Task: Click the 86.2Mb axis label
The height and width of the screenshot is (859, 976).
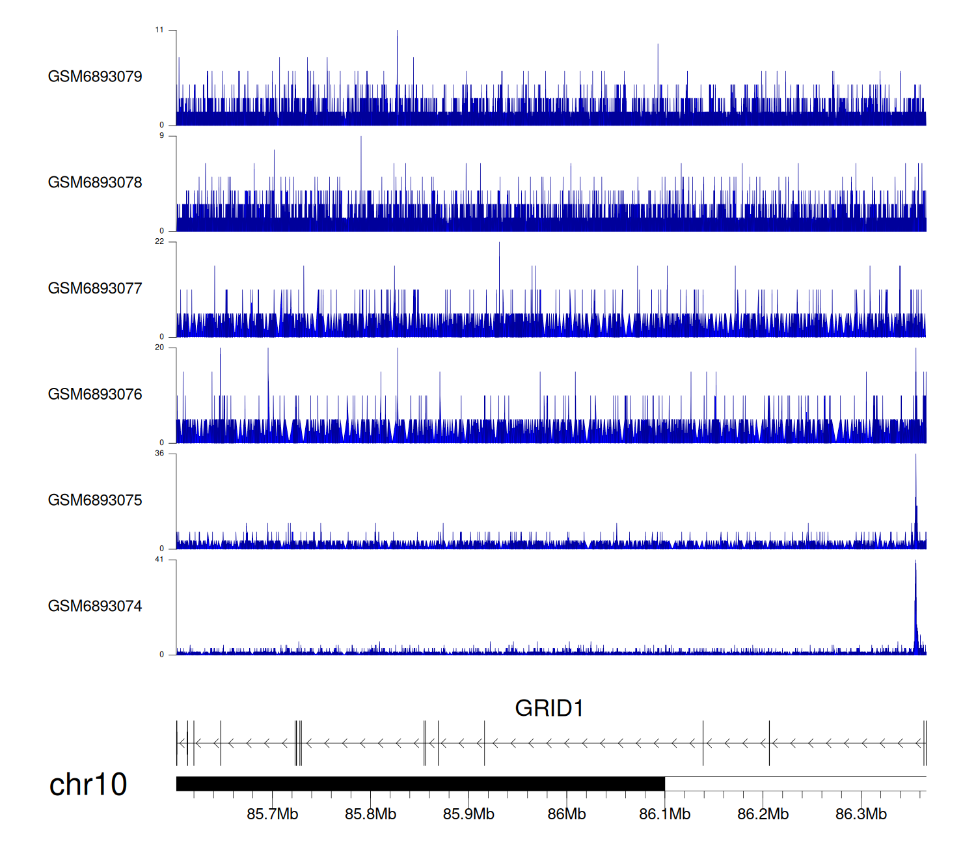Action: pos(763,814)
